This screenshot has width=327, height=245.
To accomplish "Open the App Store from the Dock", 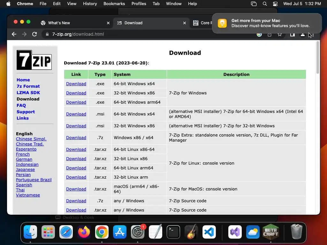I will coord(120,232).
